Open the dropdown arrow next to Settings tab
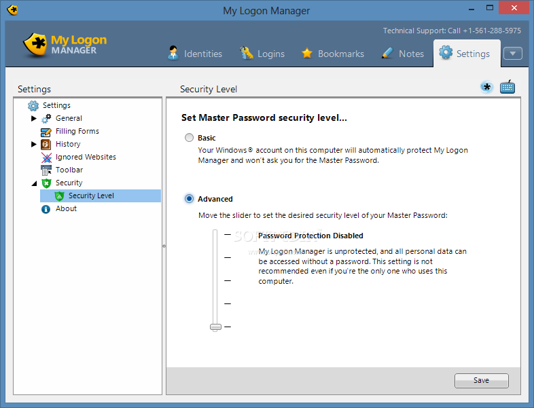 coord(512,54)
